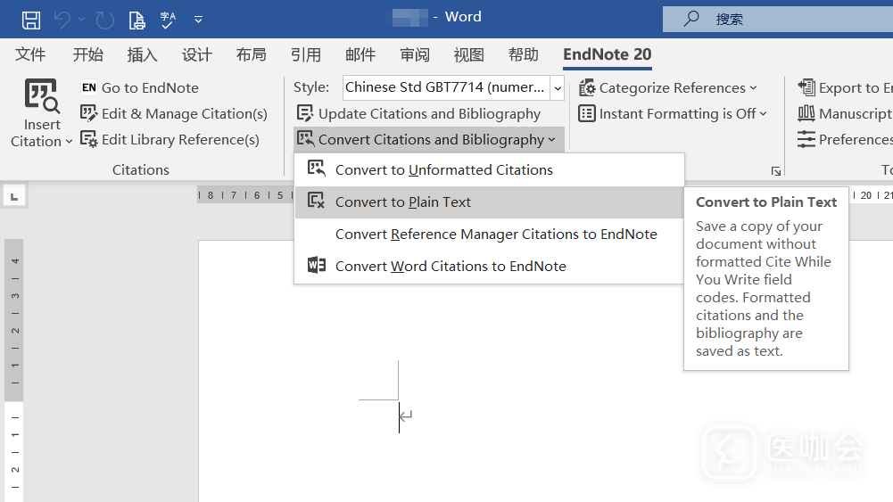The height and width of the screenshot is (502, 893).
Task: Click Edit & Manage Citation(s)
Action: tap(174, 113)
